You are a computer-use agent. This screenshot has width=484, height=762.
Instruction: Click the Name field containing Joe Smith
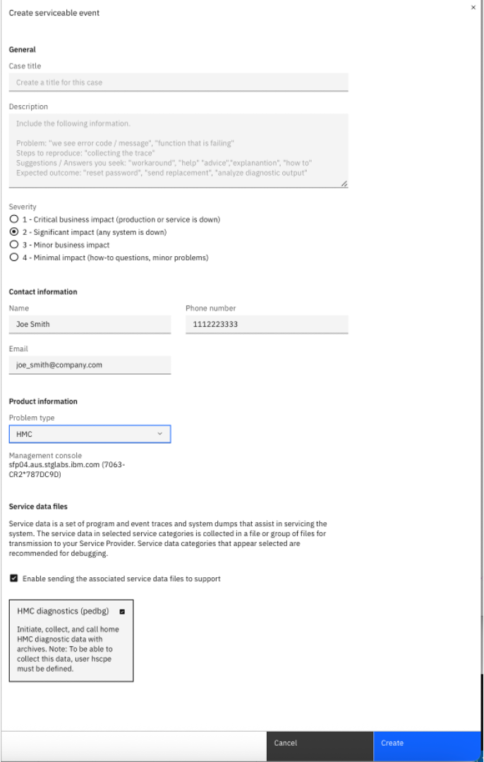pyautogui.click(x=90, y=324)
